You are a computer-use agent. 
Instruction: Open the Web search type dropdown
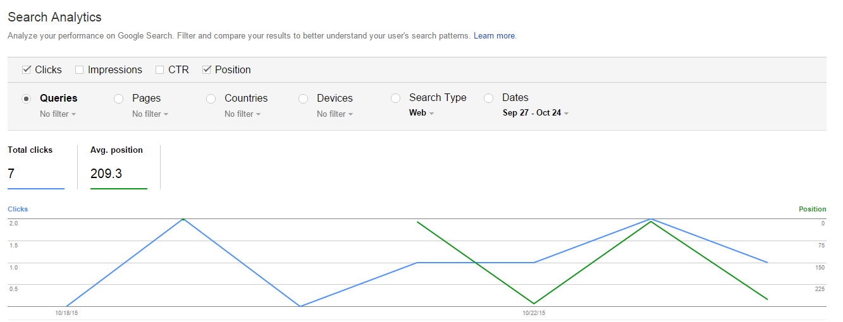pyautogui.click(x=422, y=113)
